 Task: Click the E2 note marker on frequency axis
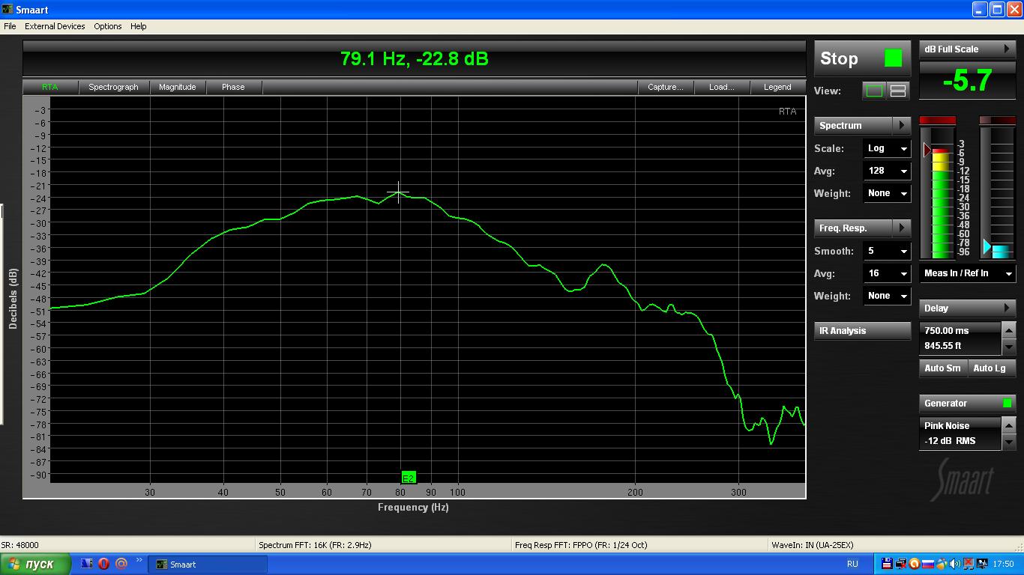[409, 478]
